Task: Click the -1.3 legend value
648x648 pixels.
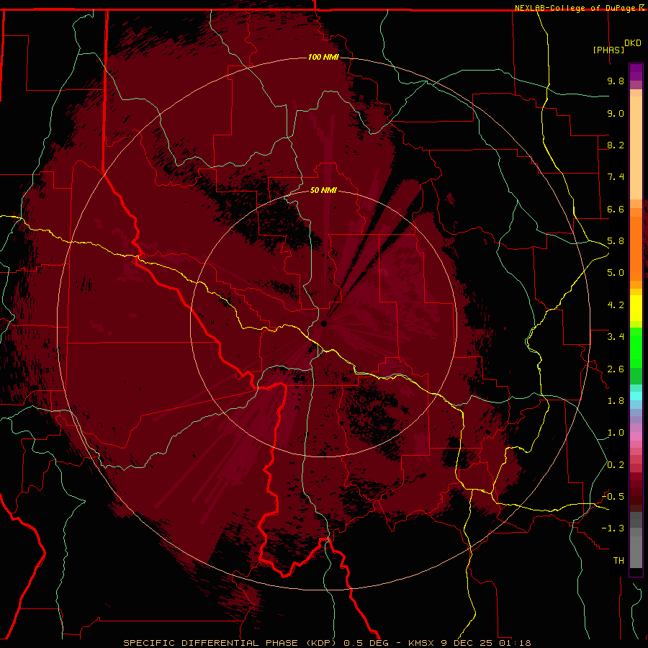Action: point(613,528)
